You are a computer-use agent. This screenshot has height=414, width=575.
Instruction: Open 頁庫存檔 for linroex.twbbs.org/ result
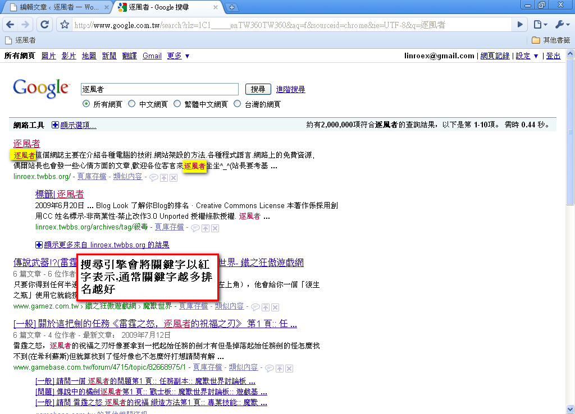pos(92,176)
